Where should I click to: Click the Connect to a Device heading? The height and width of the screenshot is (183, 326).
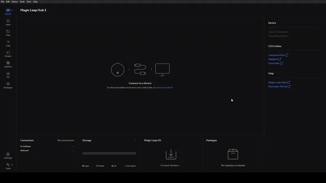pyautogui.click(x=140, y=83)
